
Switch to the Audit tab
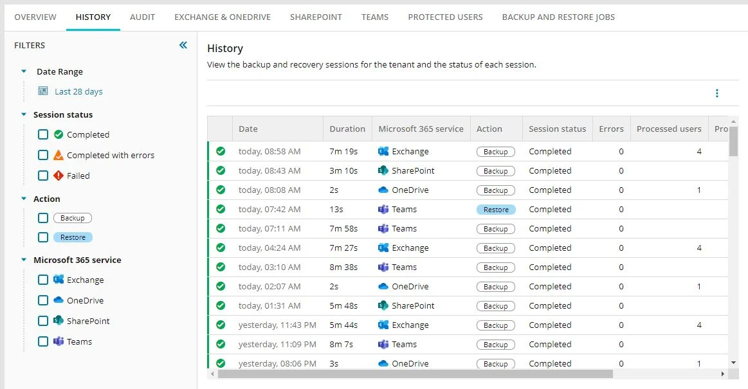pos(142,17)
